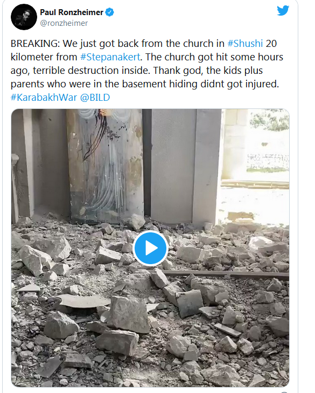Open the #KarabakhWar hashtag
Image resolution: width=315 pixels, height=393 pixels.
click(x=44, y=98)
